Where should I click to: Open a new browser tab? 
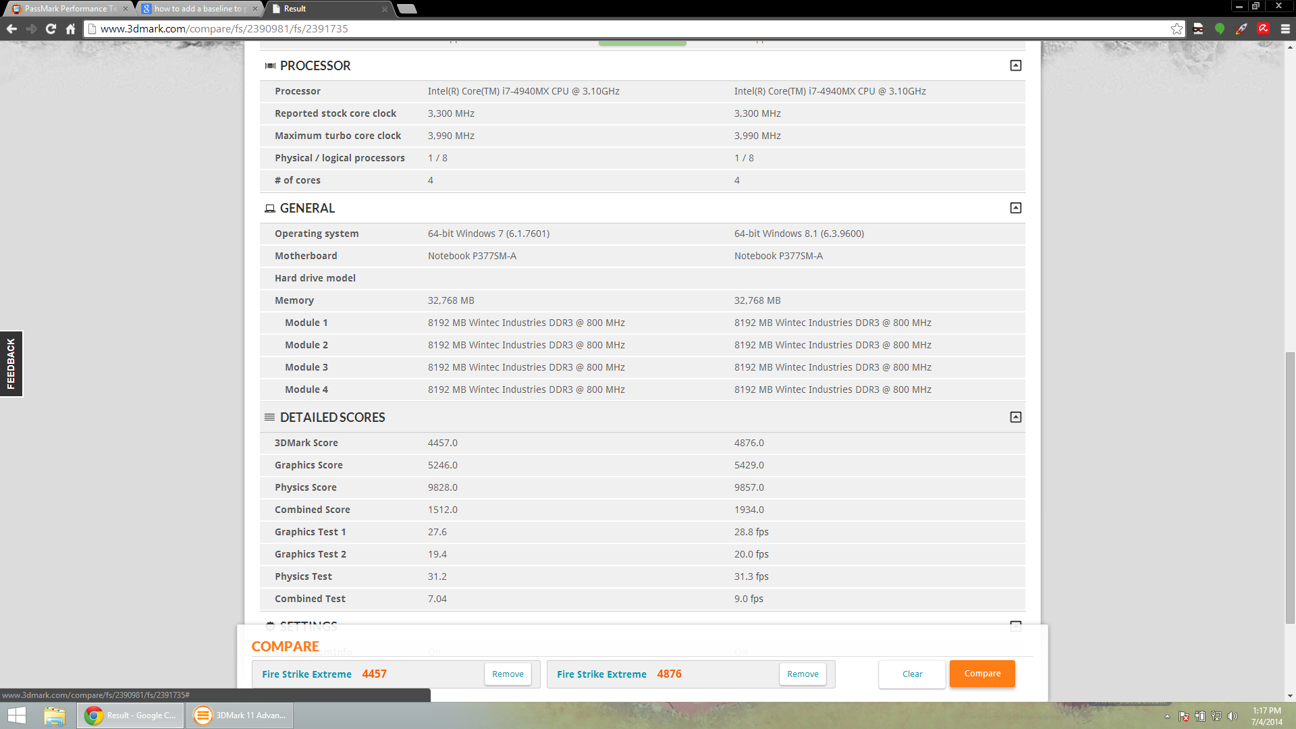[407, 9]
